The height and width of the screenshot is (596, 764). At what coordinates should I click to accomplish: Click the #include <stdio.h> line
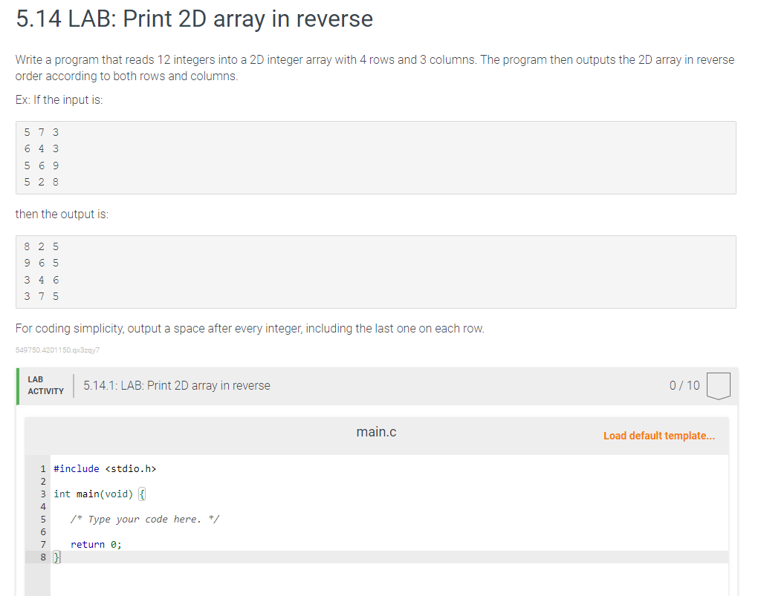(x=106, y=468)
